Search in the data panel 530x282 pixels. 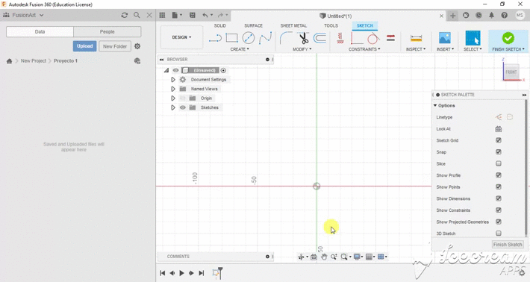pos(137,15)
